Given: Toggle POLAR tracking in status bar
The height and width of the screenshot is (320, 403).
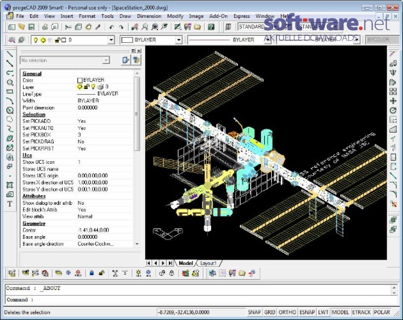Looking at the screenshot, I should coord(382,312).
